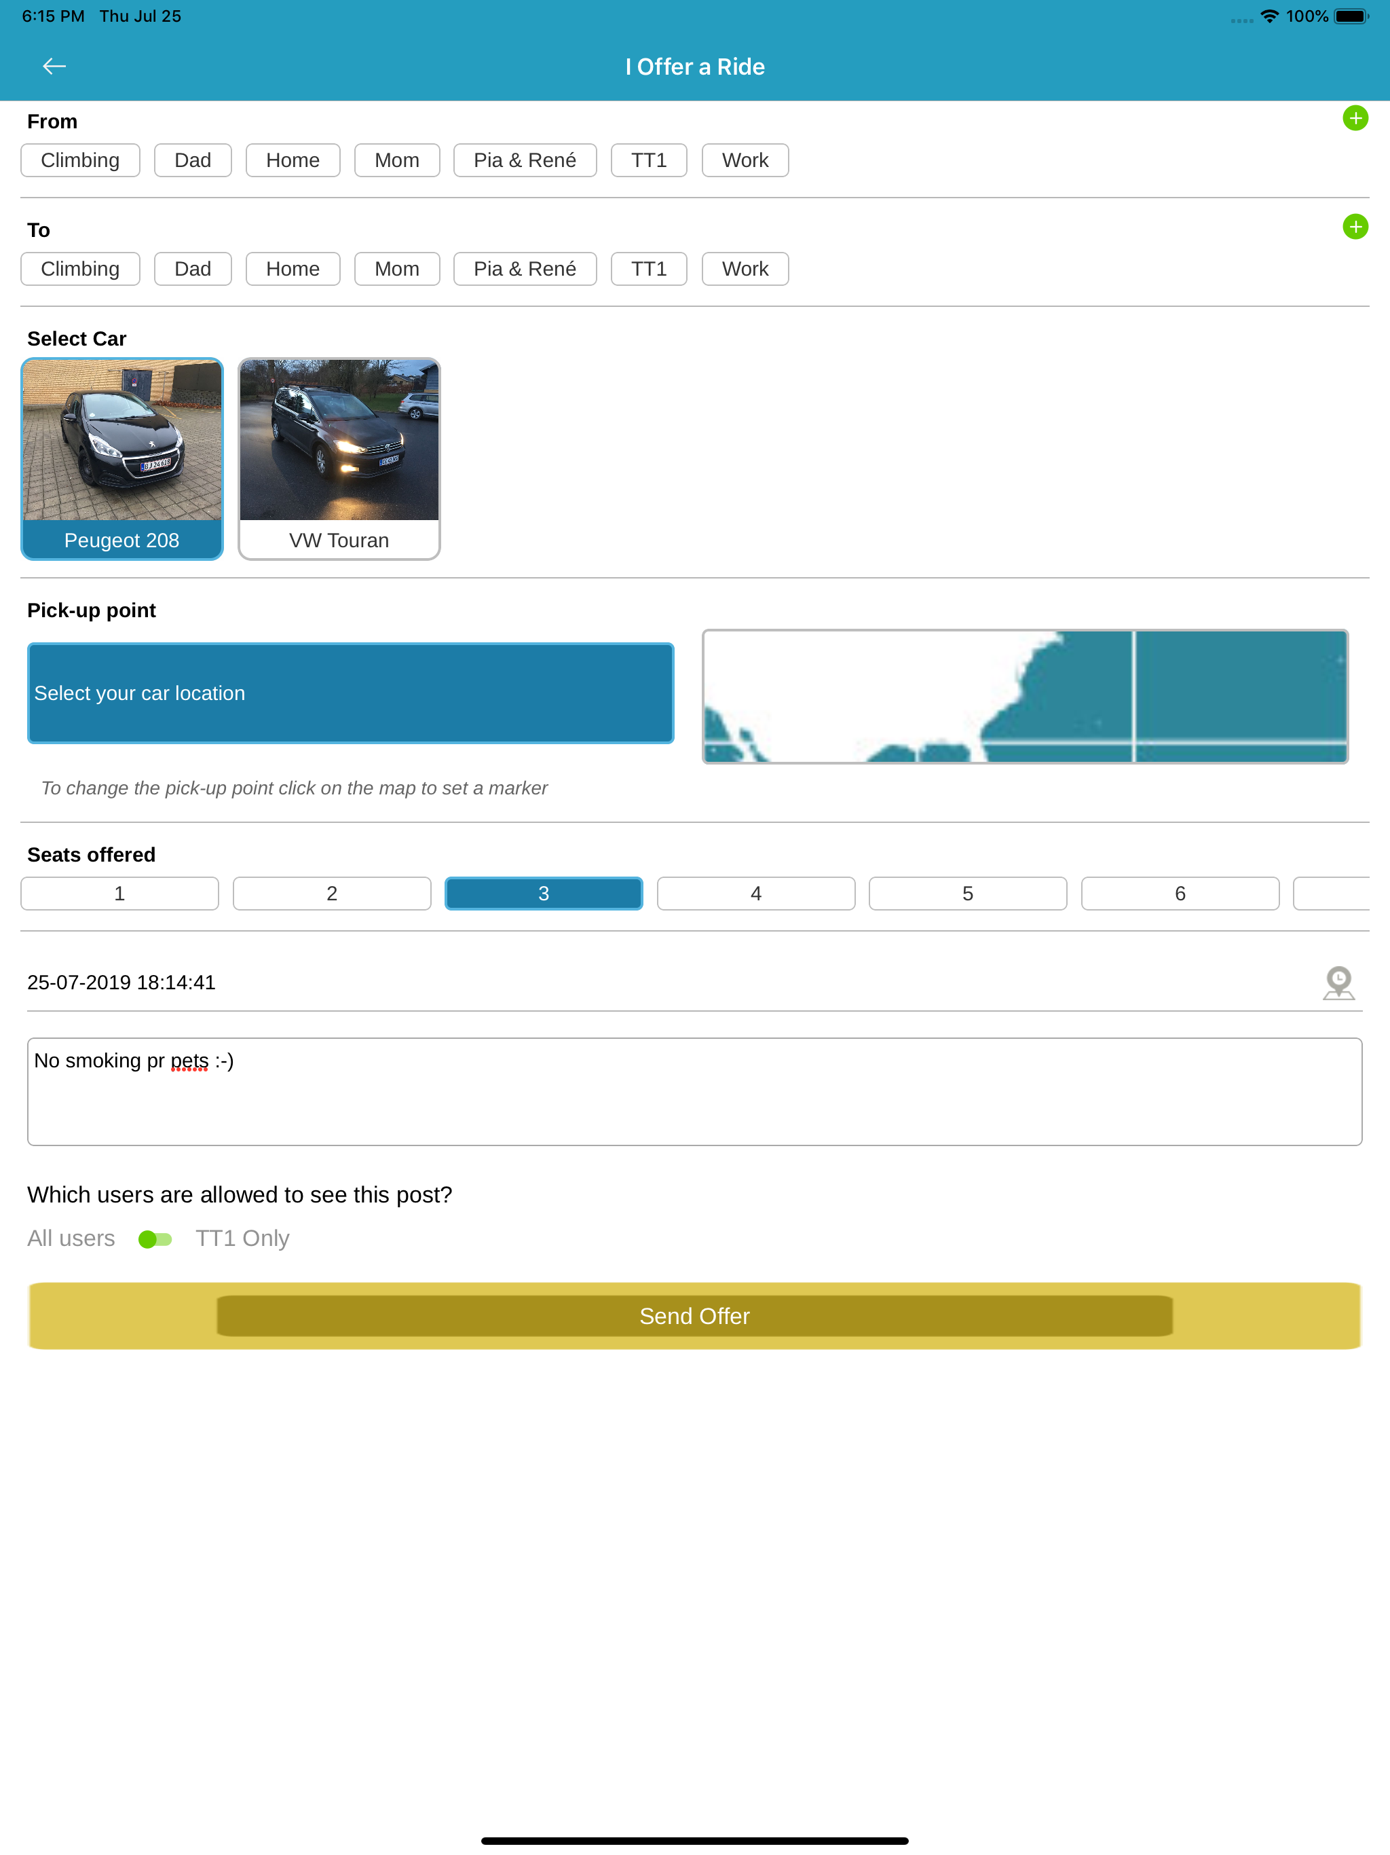Open date-time picker clock pin icon
Image resolution: width=1390 pixels, height=1855 pixels.
(1338, 983)
